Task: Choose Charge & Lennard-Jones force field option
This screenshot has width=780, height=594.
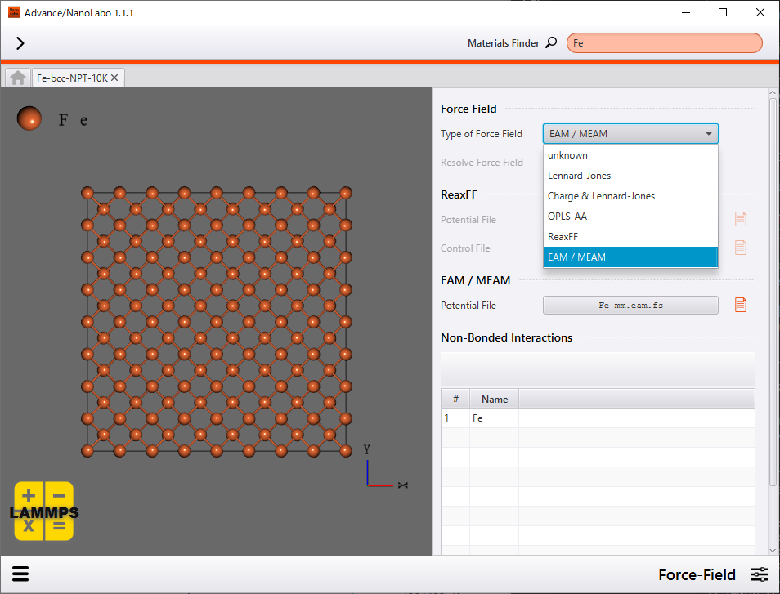Action: click(630, 196)
